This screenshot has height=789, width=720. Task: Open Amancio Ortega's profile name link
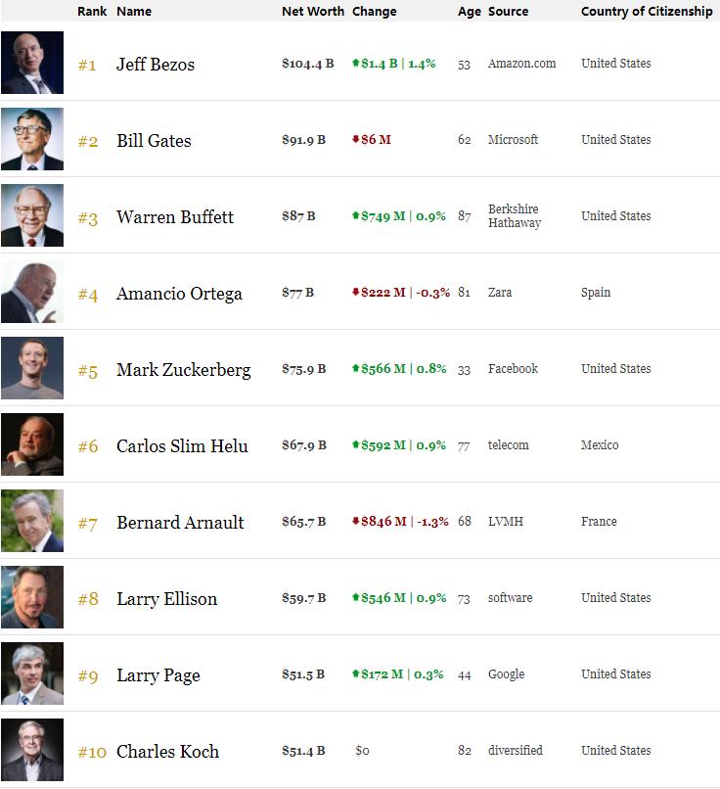pos(179,294)
